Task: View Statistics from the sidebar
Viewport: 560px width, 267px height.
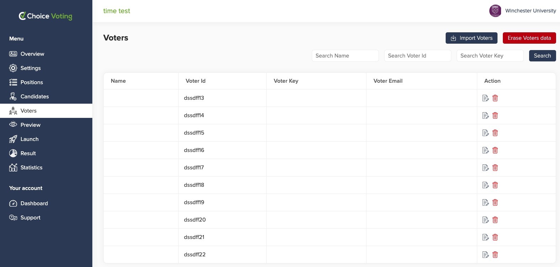Action: 31,168
